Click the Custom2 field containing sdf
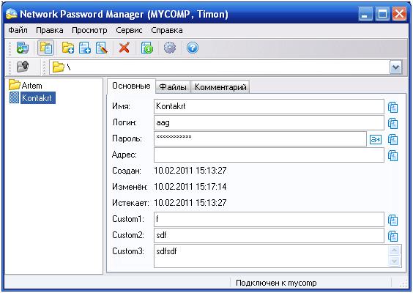The image size is (413, 293). (x=269, y=235)
